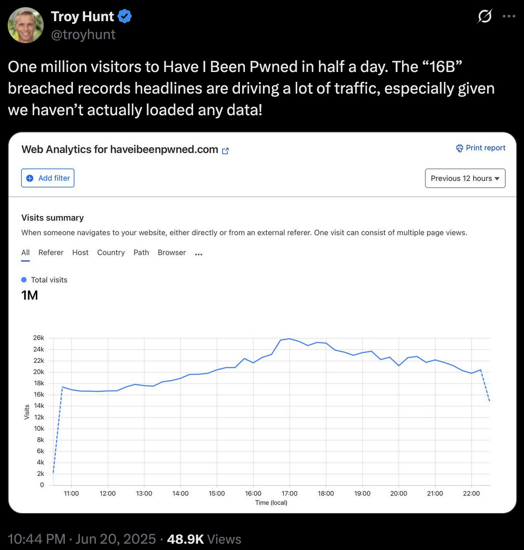Open the ellipsis after the Browser tab
The width and height of the screenshot is (524, 550).
click(199, 254)
